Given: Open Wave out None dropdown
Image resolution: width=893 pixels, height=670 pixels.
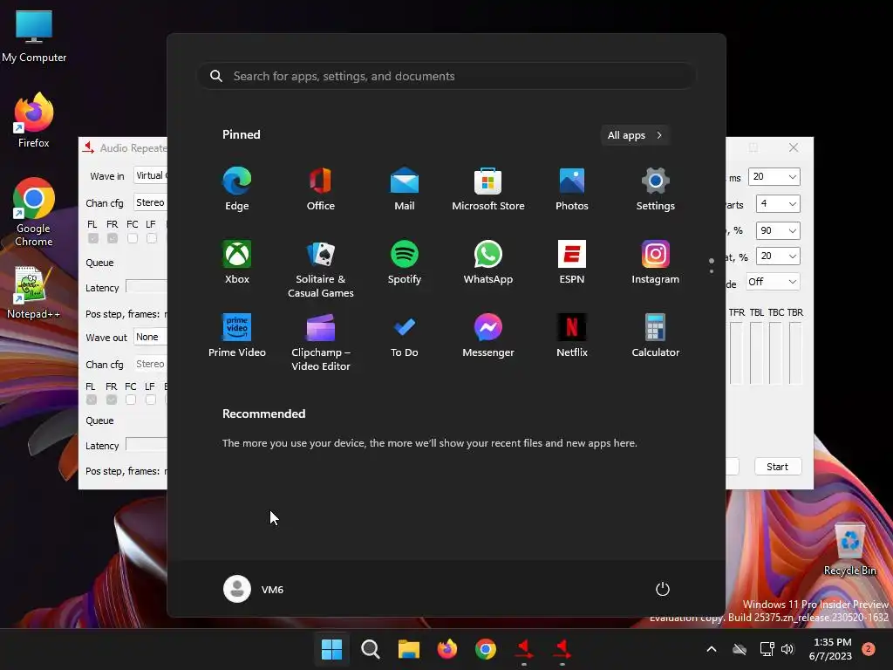Looking at the screenshot, I should [150, 337].
